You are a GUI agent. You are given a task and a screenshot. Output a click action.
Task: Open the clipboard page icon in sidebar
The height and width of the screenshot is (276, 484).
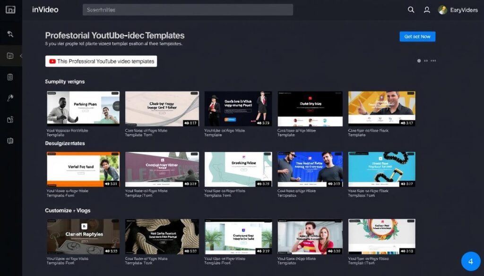pyautogui.click(x=10, y=77)
